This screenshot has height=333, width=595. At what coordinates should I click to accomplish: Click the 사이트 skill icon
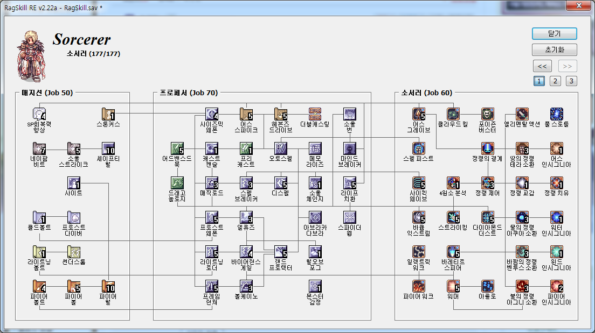click(74, 183)
